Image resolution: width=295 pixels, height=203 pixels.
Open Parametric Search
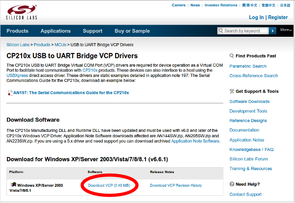pyautogui.click(x=248, y=66)
